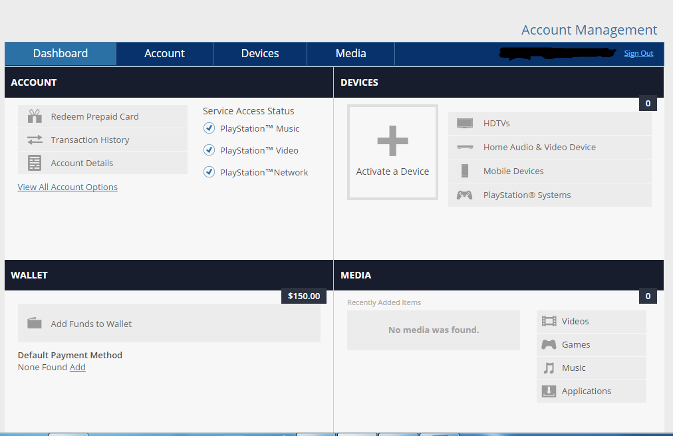The width and height of the screenshot is (673, 436).
Task: Select the HDTVs television icon
Action: coord(465,124)
